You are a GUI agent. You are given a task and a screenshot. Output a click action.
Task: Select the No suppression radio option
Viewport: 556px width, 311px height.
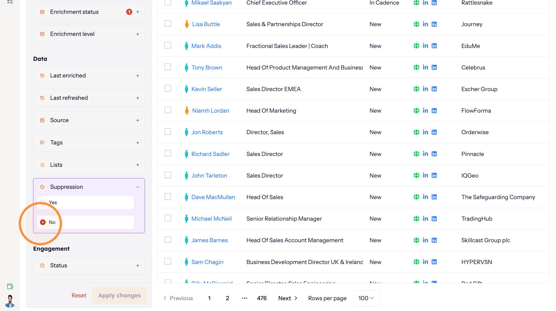point(43,222)
